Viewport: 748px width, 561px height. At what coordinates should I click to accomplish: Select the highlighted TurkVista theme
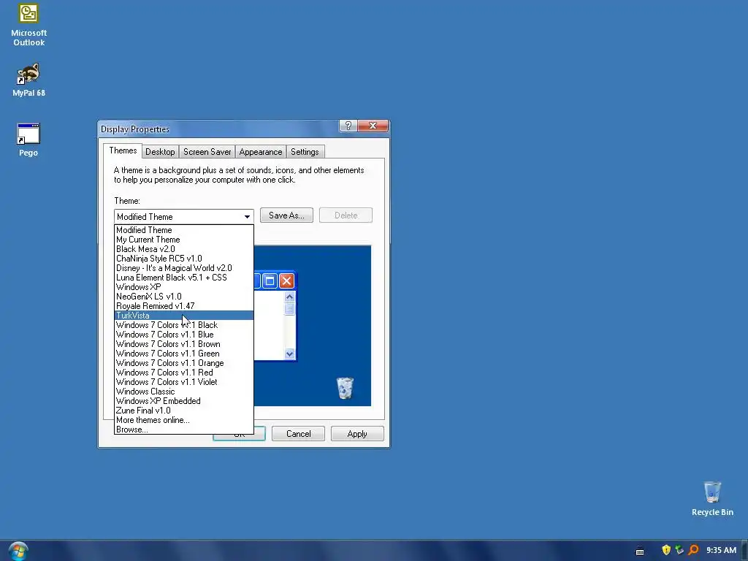pyautogui.click(x=183, y=316)
